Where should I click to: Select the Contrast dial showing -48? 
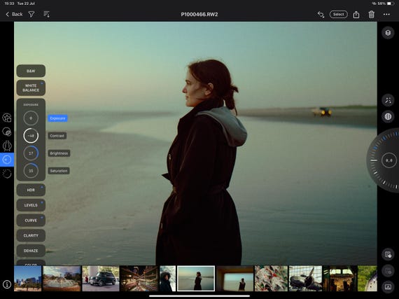[x=31, y=136]
